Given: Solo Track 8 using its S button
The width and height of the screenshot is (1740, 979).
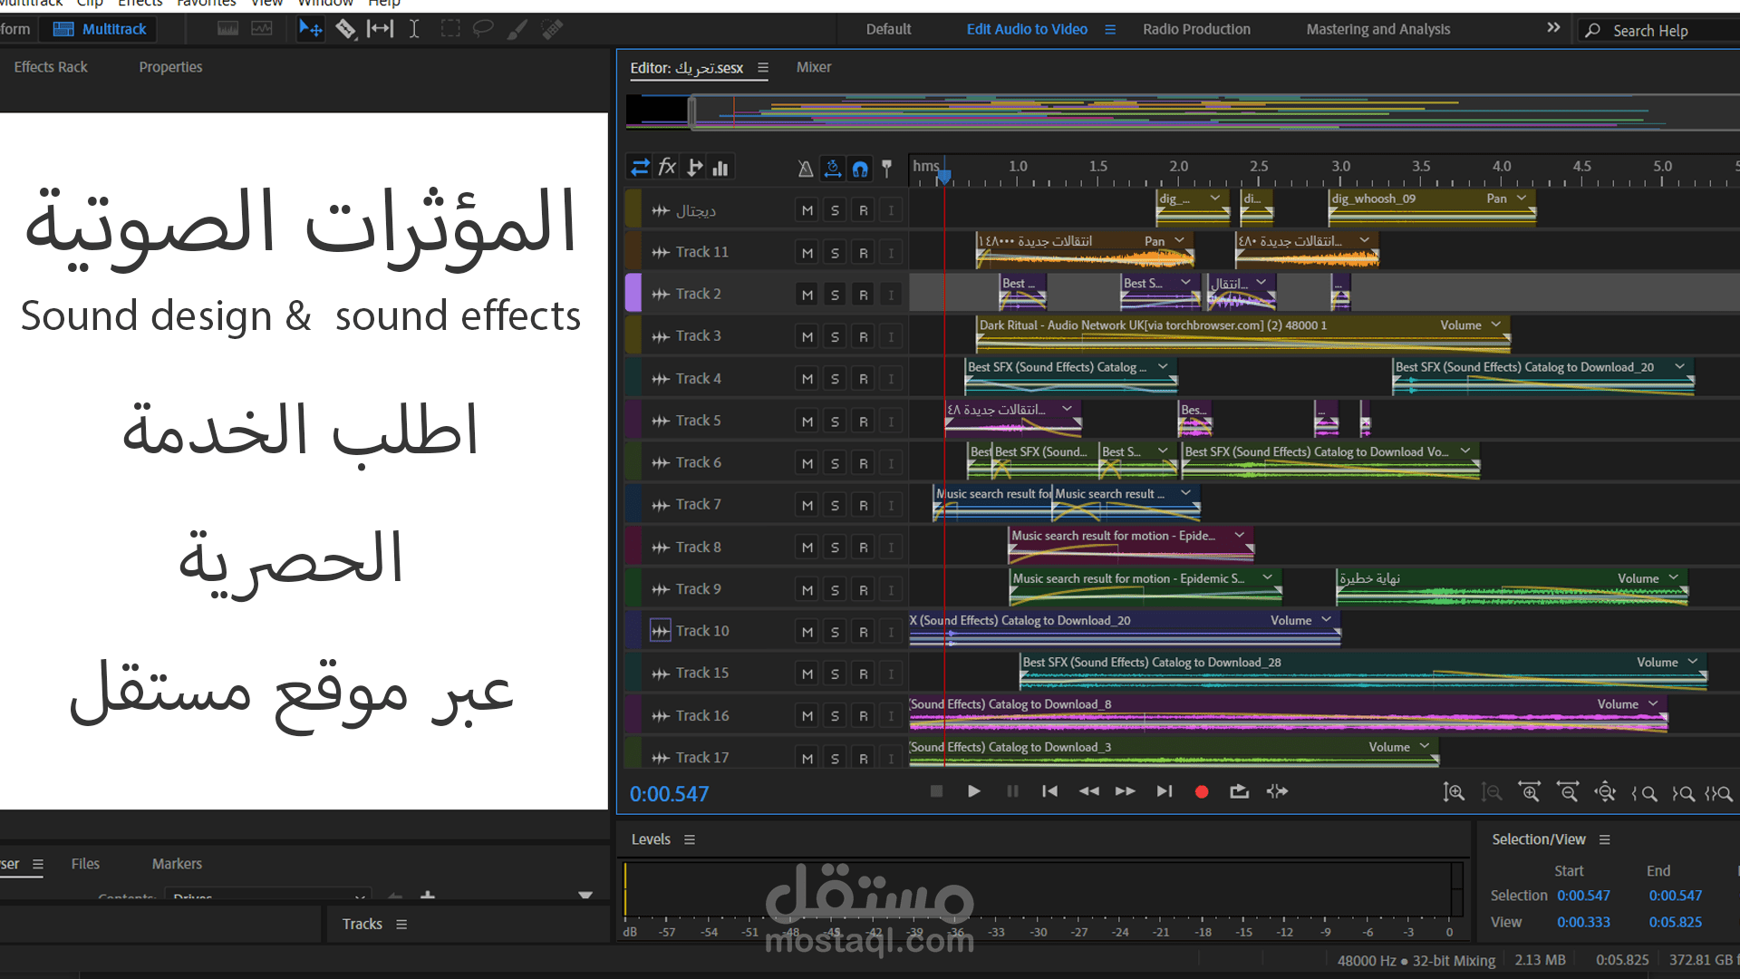Looking at the screenshot, I should point(835,547).
